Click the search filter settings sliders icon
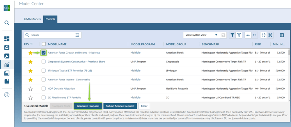This screenshot has height=127, width=291. 77,35
